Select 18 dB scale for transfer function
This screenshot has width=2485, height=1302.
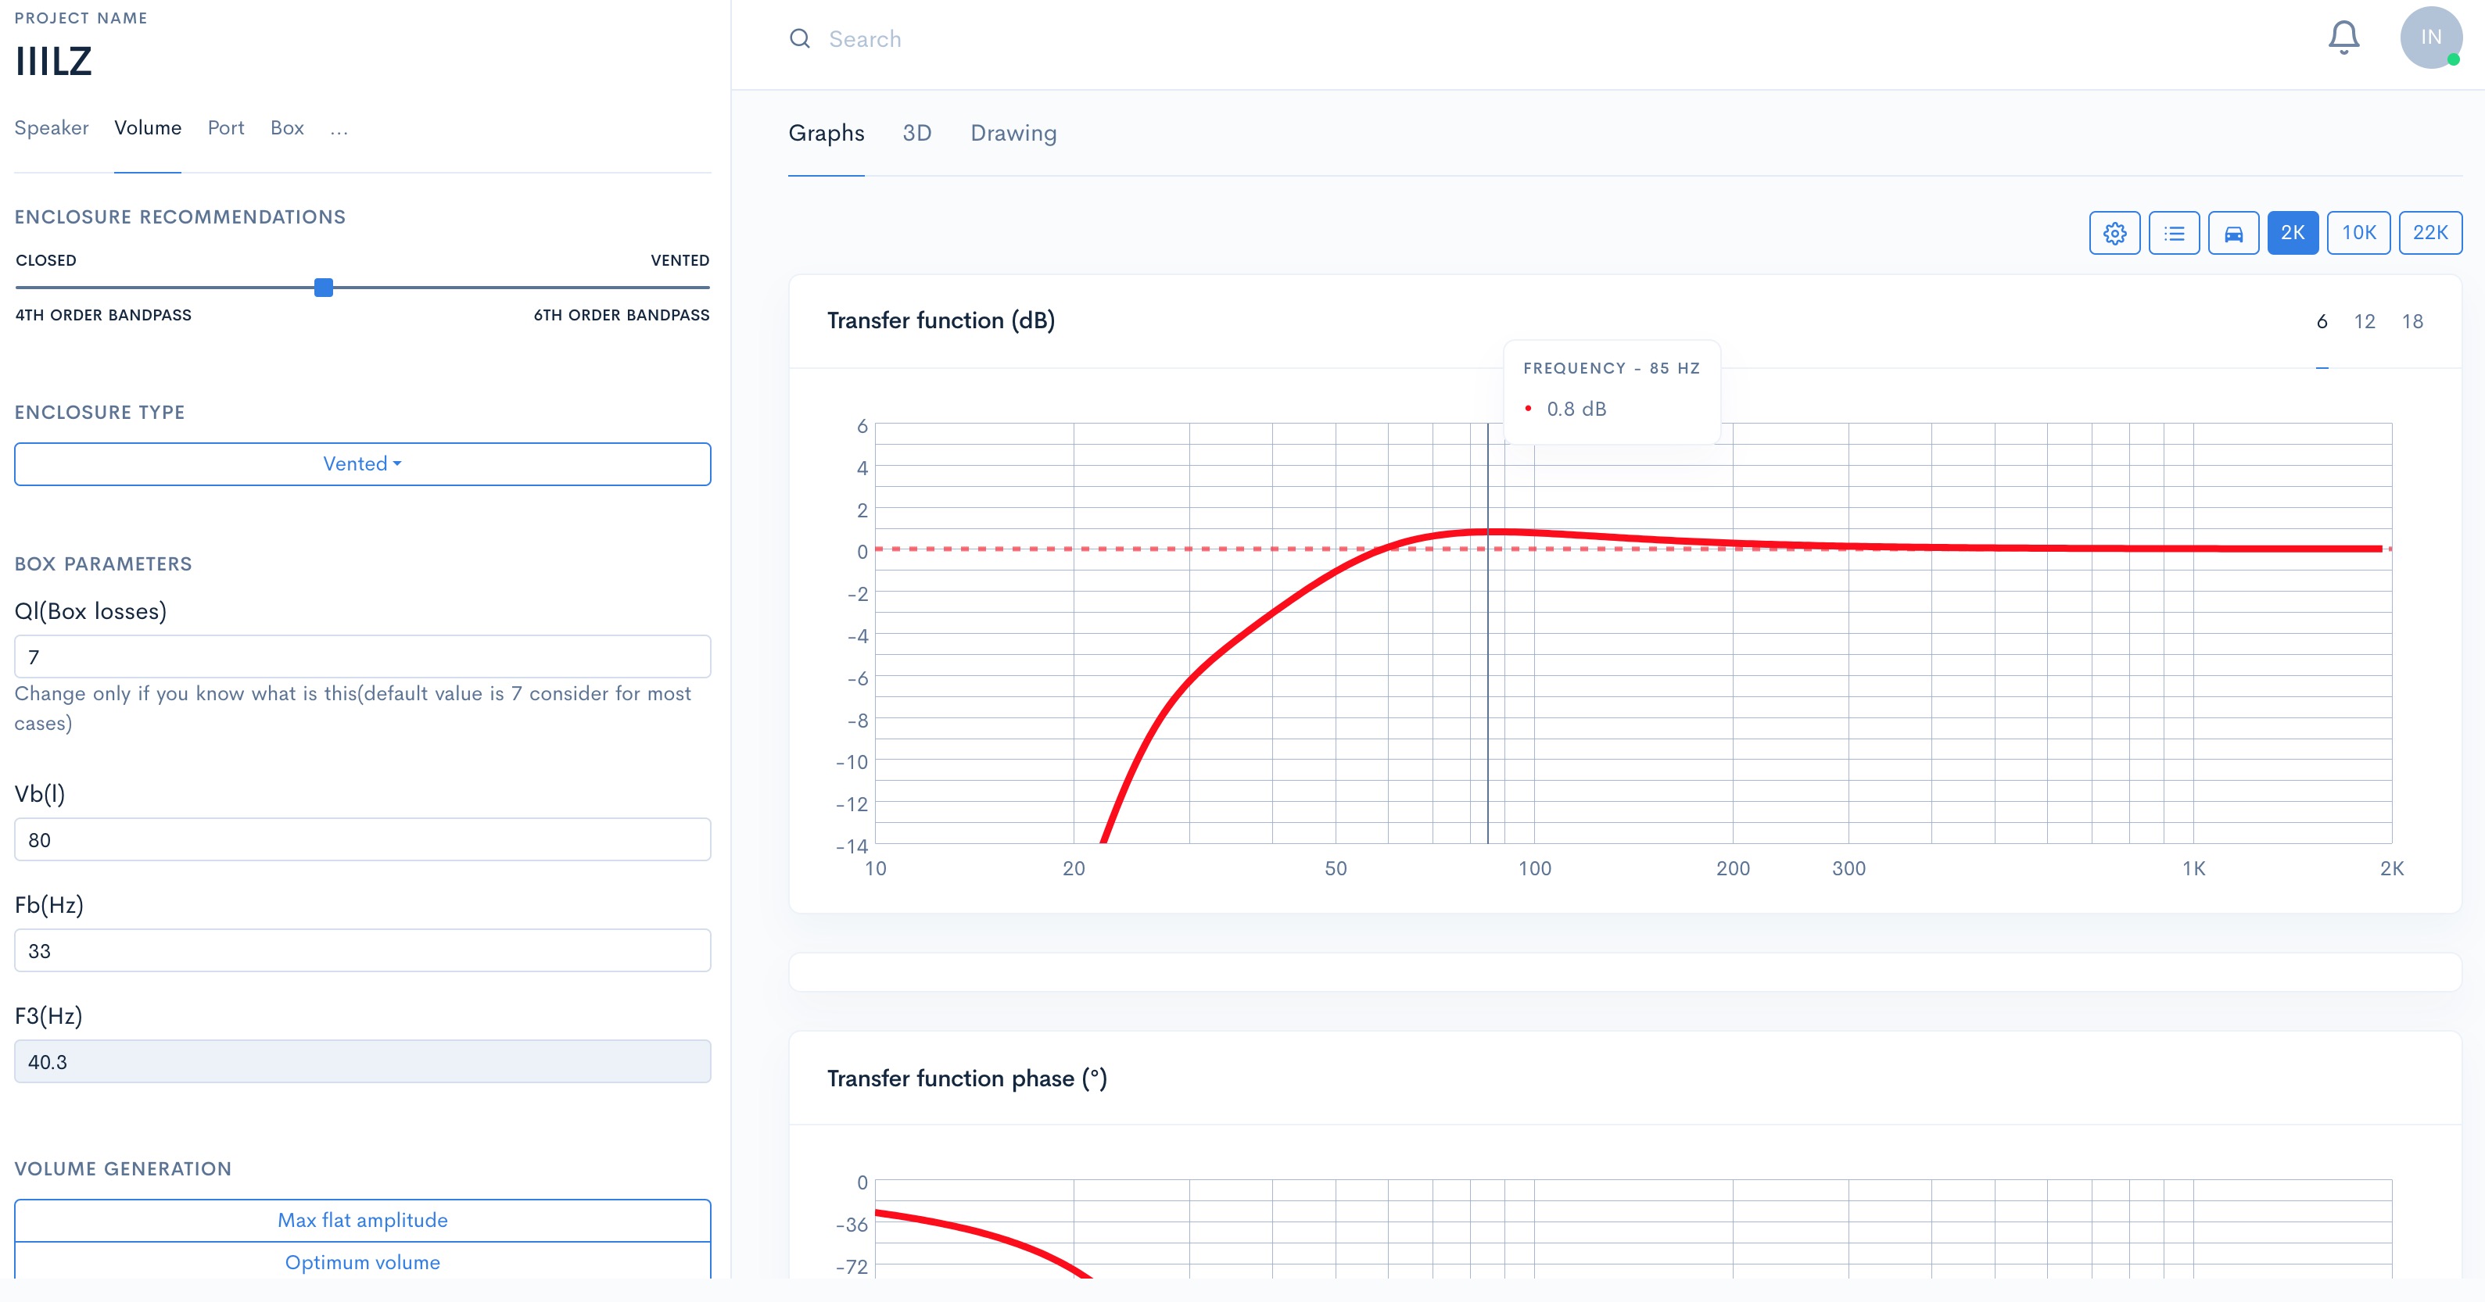click(2412, 322)
